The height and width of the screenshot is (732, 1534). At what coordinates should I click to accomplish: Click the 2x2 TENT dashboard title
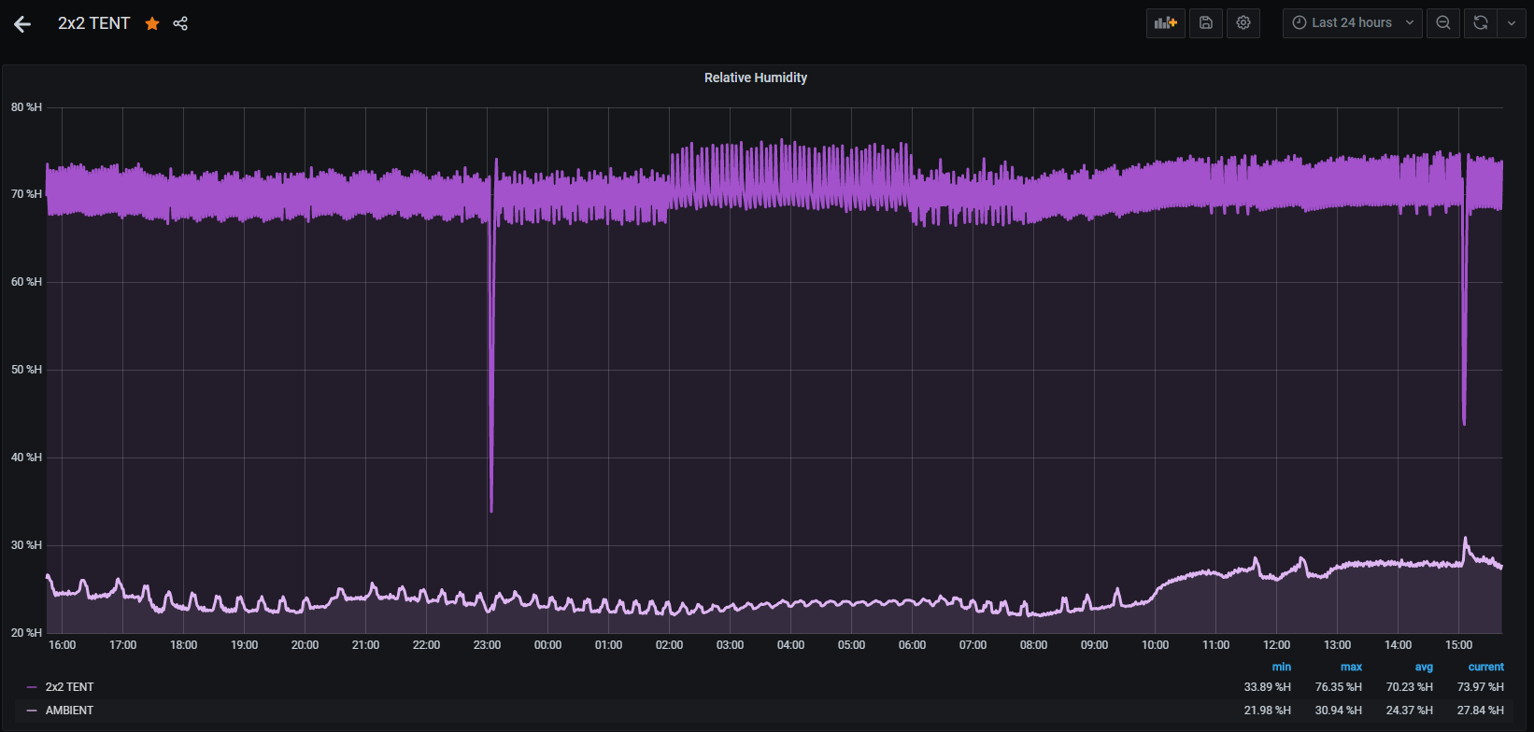tap(94, 23)
